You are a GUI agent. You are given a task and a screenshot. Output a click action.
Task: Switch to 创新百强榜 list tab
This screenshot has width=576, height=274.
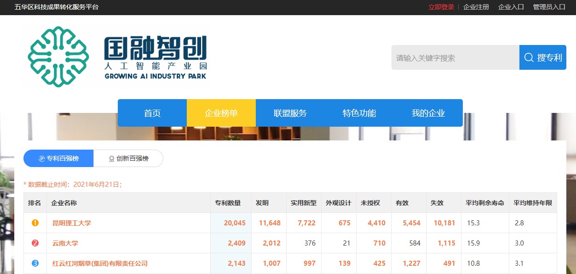tap(128, 158)
